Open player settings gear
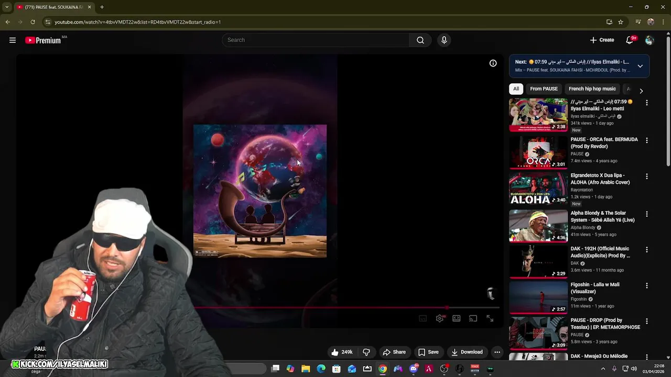The image size is (671, 377). (x=440, y=318)
